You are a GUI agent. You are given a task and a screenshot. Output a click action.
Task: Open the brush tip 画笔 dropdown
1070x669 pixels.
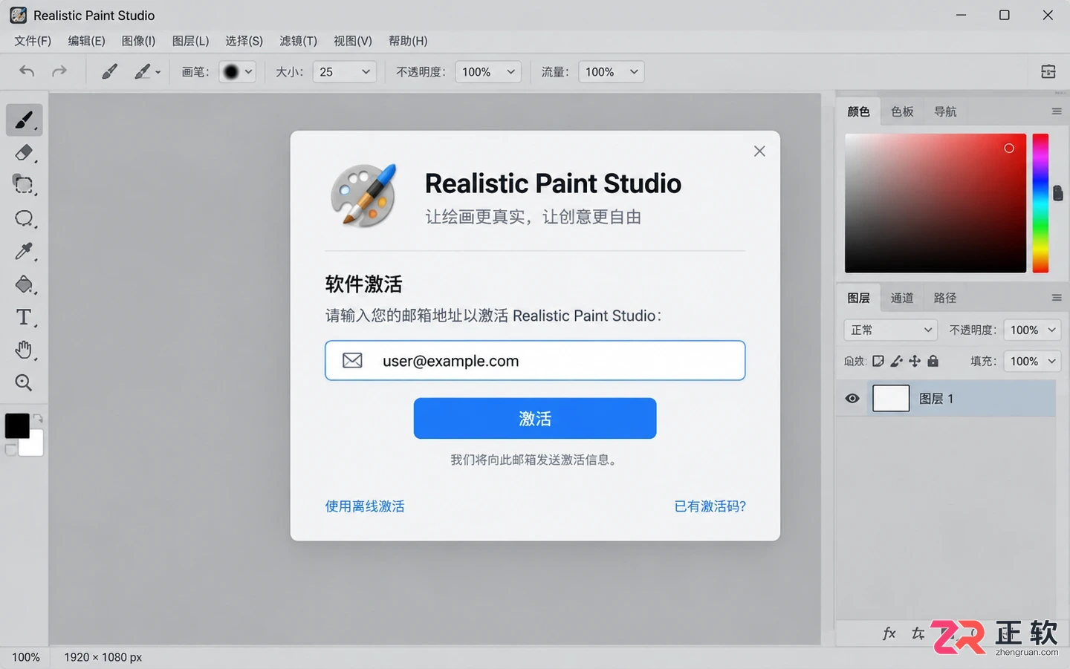(x=237, y=72)
